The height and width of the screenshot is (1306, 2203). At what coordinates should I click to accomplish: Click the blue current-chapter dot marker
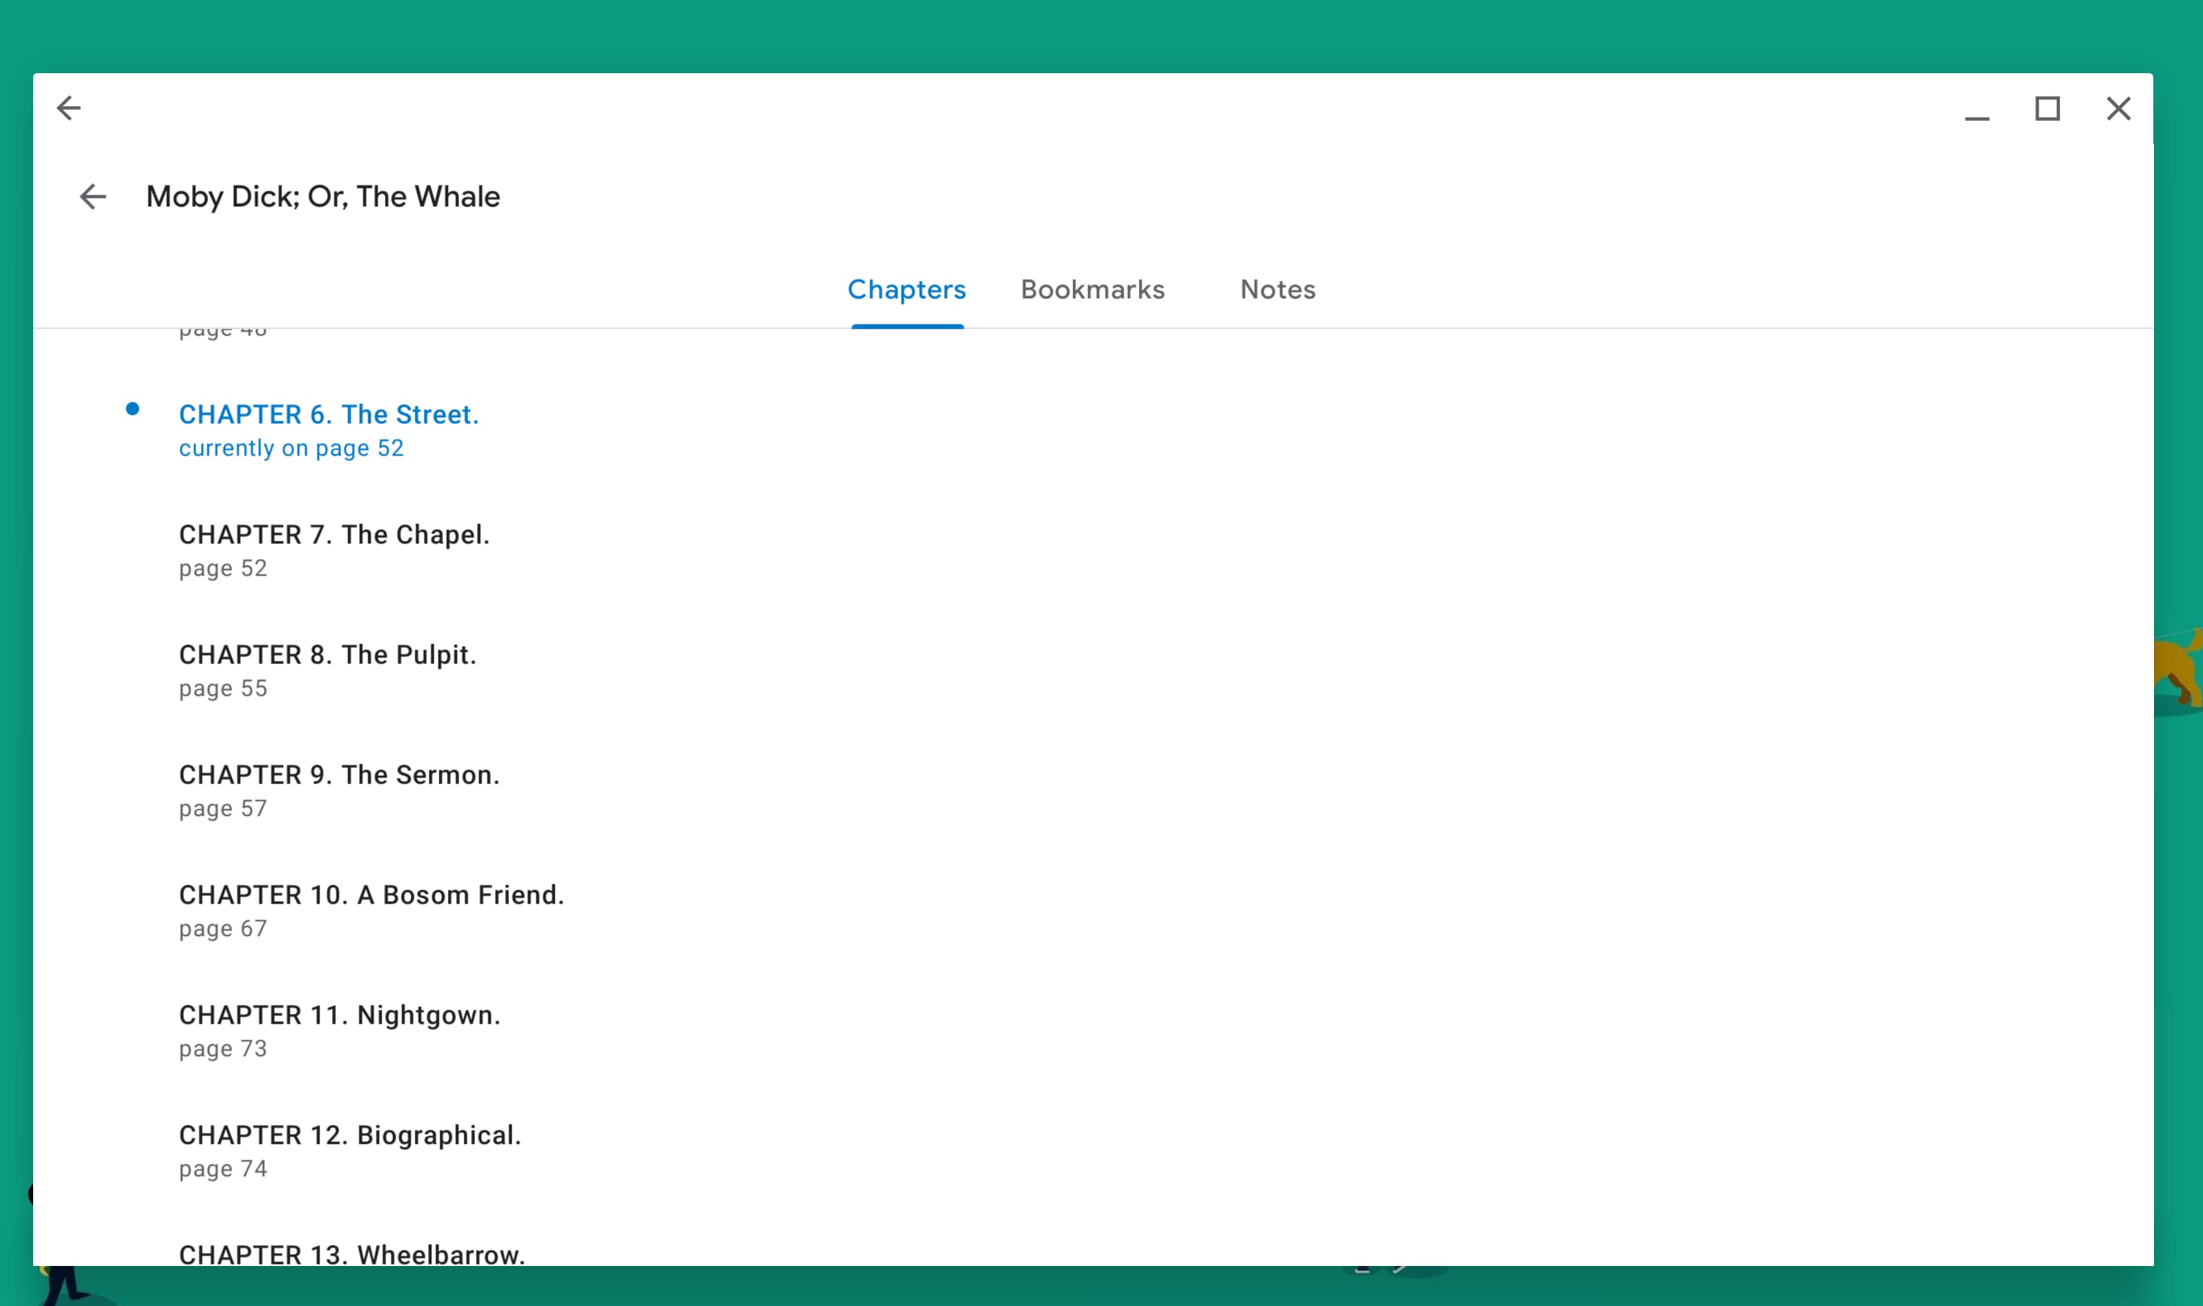coord(132,409)
